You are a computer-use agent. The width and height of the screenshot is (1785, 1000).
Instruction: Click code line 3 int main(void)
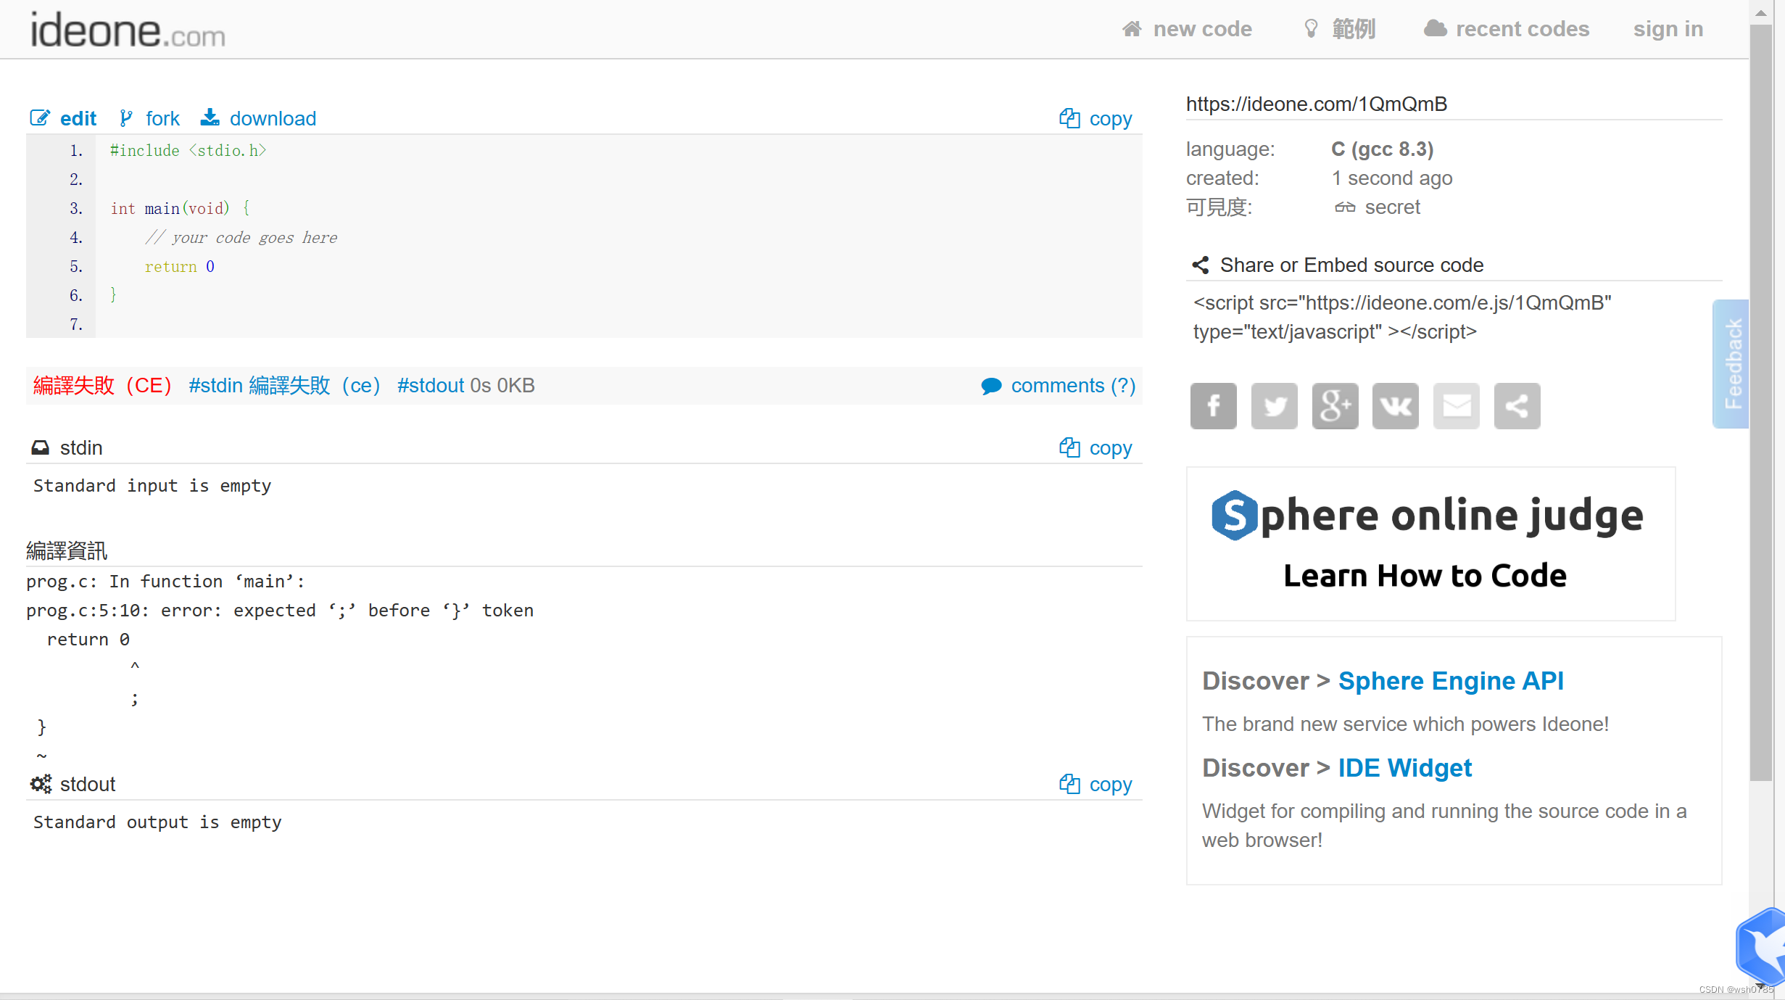click(x=180, y=208)
